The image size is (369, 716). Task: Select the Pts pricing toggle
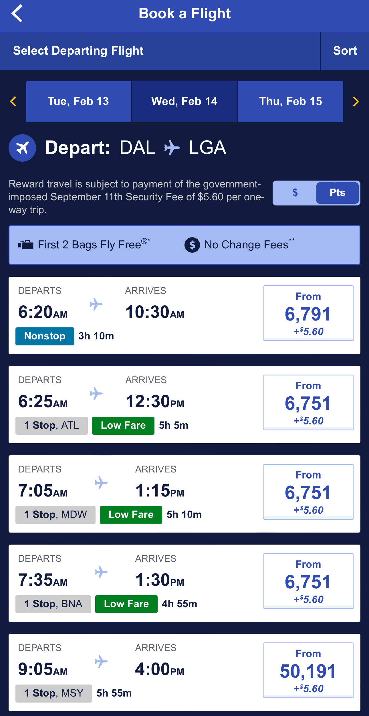[338, 193]
